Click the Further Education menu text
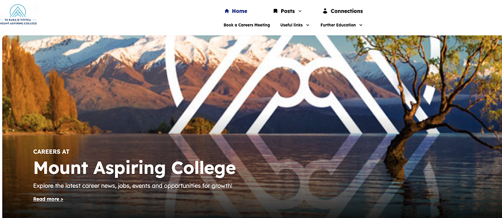502x218 pixels. pyautogui.click(x=338, y=25)
